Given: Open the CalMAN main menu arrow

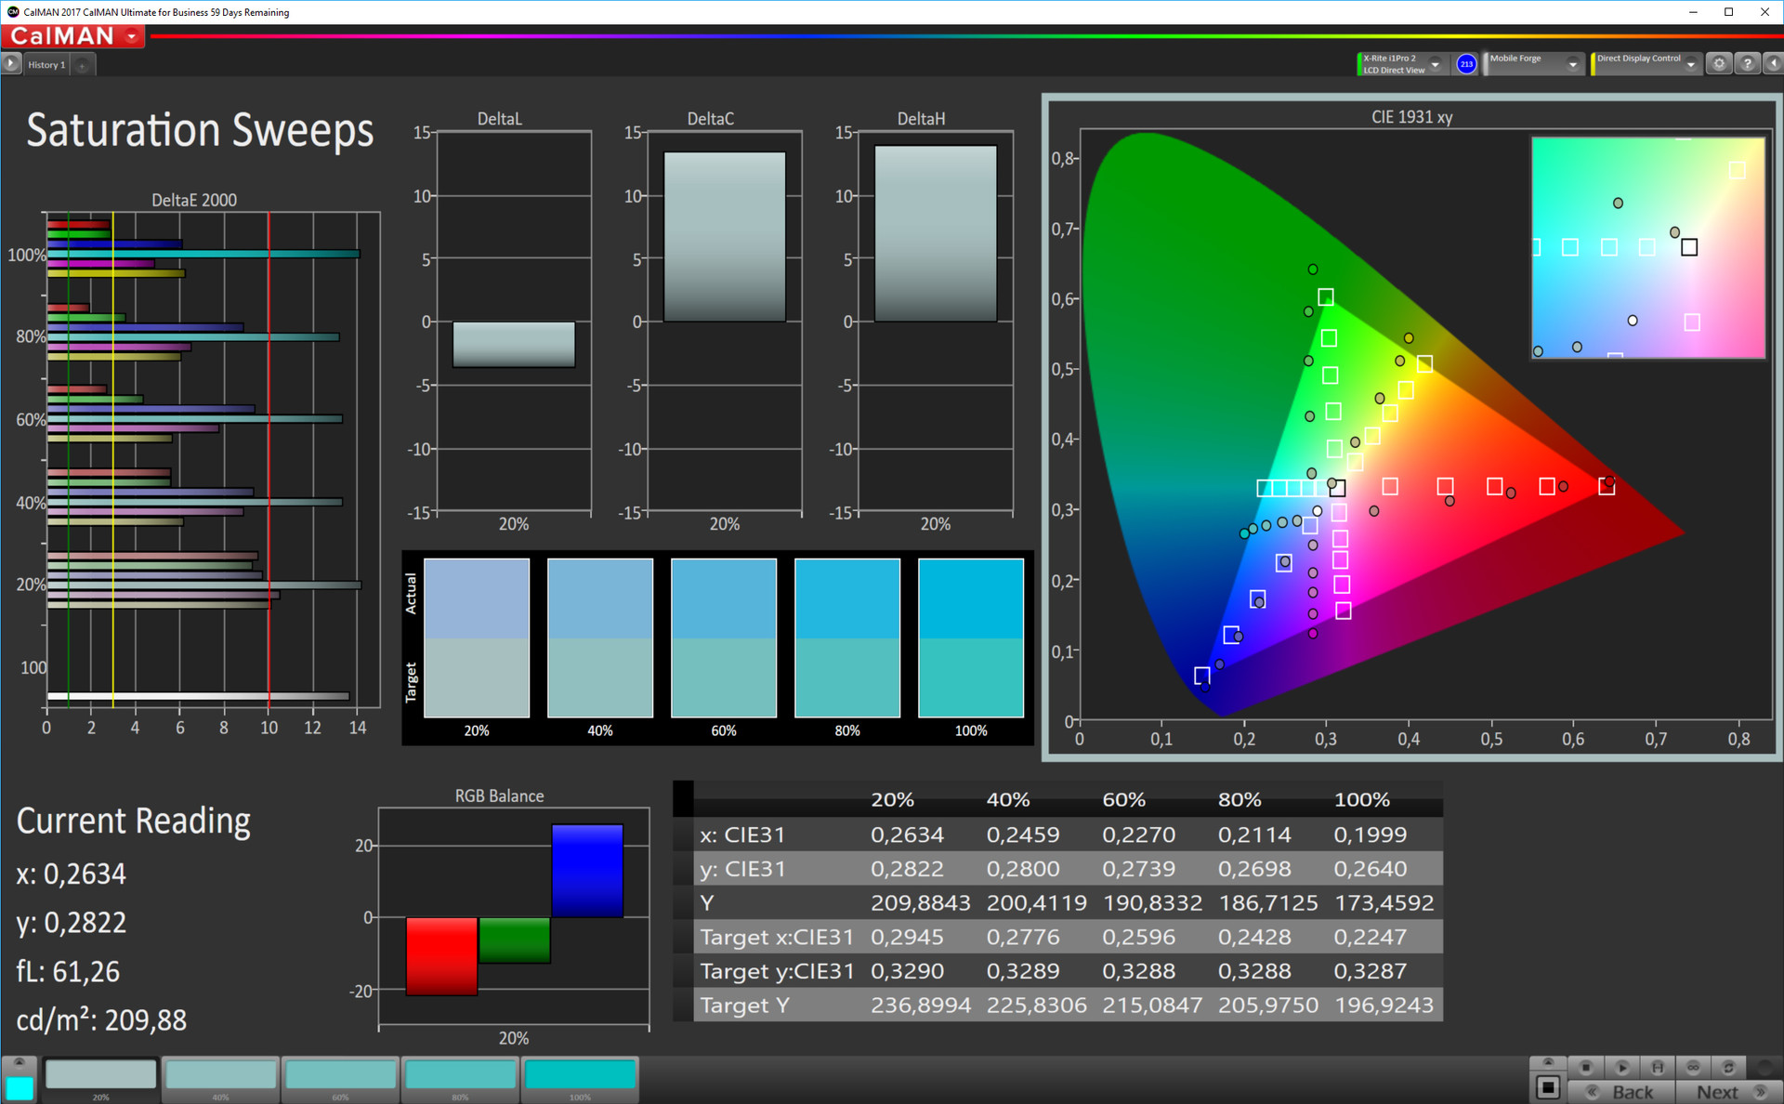Looking at the screenshot, I should (x=132, y=36).
